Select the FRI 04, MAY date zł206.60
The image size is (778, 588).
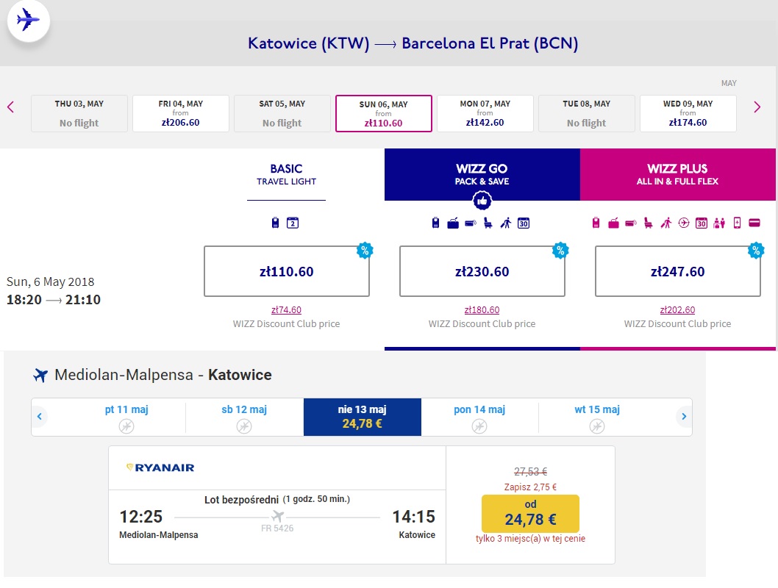click(x=181, y=113)
